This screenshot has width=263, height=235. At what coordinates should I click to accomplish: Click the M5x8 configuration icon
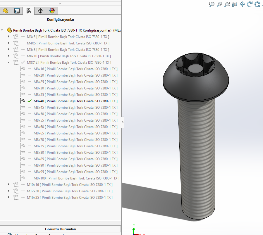tap(16, 50)
